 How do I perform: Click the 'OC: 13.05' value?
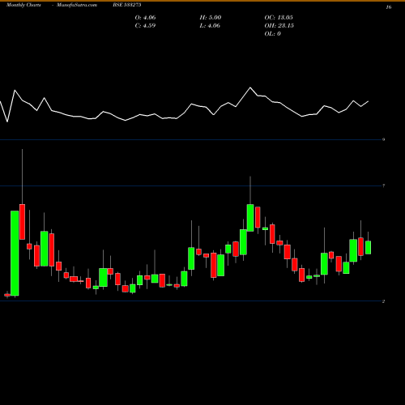tap(279, 18)
